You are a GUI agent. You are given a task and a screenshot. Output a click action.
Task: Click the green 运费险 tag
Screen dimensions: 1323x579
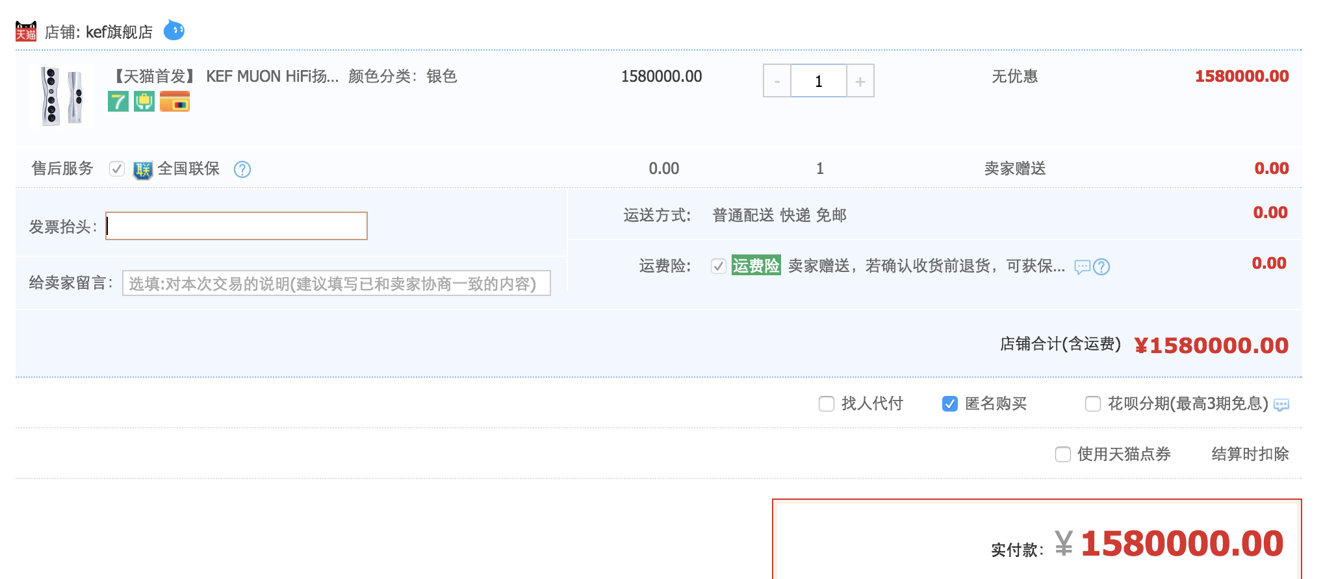click(756, 265)
